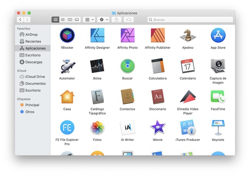Click the Share toolbar button
This screenshot has width=250, height=175.
pos(117,20)
